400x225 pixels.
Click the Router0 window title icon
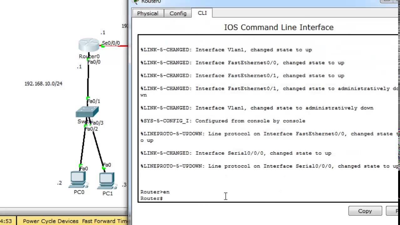point(136,2)
